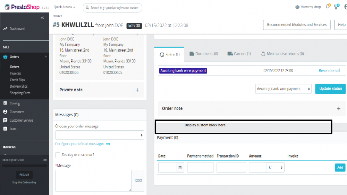347x195 pixels.
Task: Click the View my shop eye icon
Action: [x=297, y=7]
